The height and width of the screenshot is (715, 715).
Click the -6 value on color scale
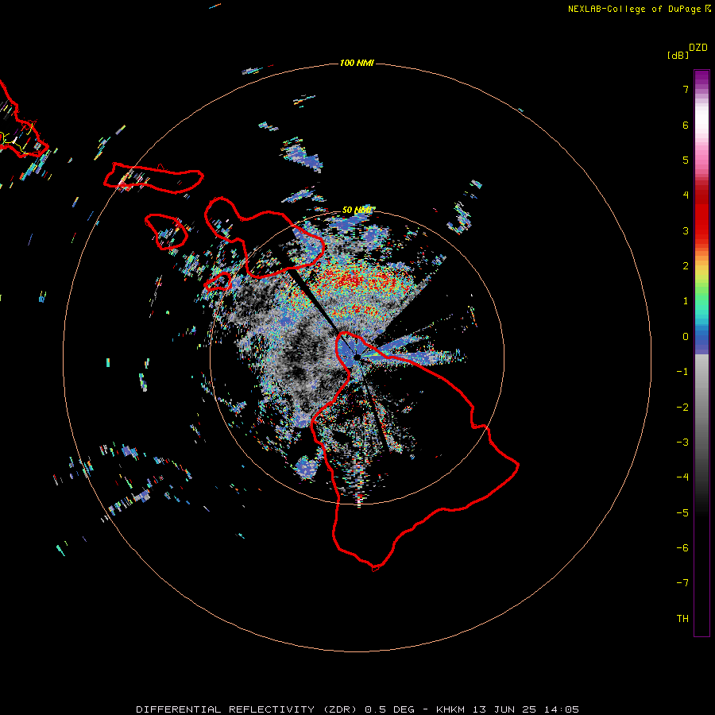point(682,548)
